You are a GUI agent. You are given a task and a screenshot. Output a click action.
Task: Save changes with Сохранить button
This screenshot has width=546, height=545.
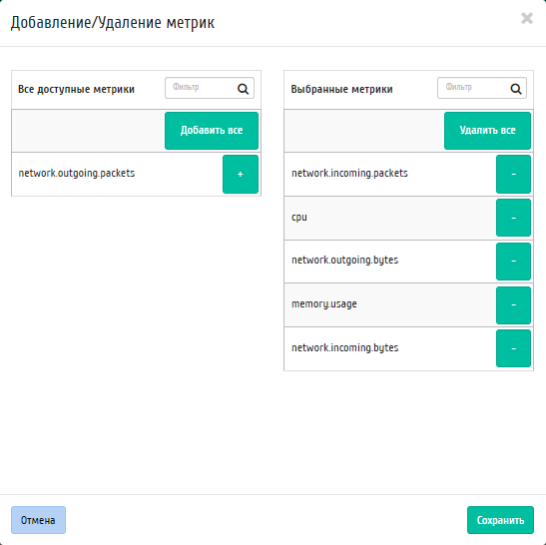point(500,520)
